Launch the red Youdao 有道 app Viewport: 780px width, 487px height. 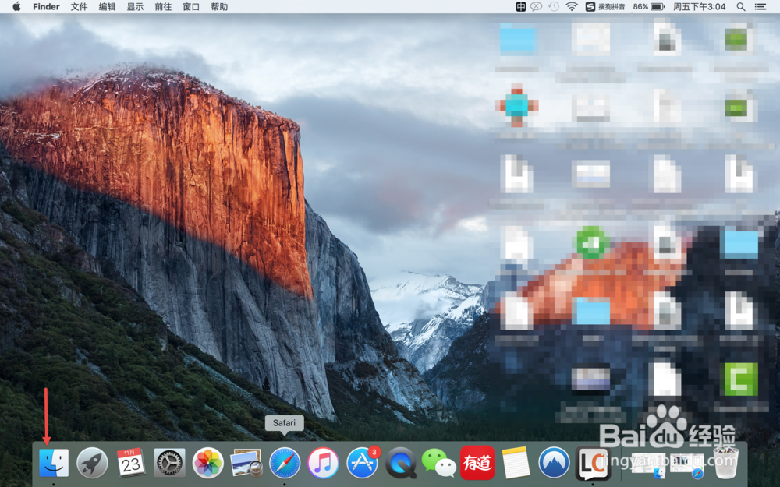point(477,463)
